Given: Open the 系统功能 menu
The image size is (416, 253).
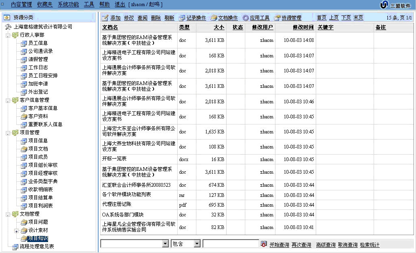Looking at the screenshot, I should click(x=68, y=4).
